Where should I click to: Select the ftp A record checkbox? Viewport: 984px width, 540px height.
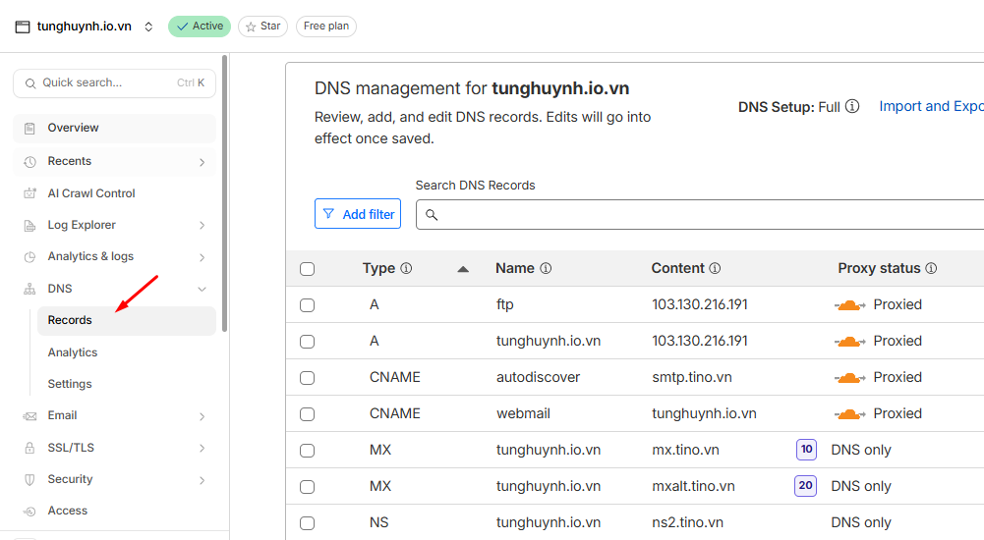[307, 305]
